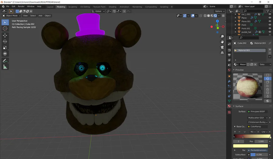273x159 pixels.
Task: Switch to solid viewport shading
Action: pos(208,16)
